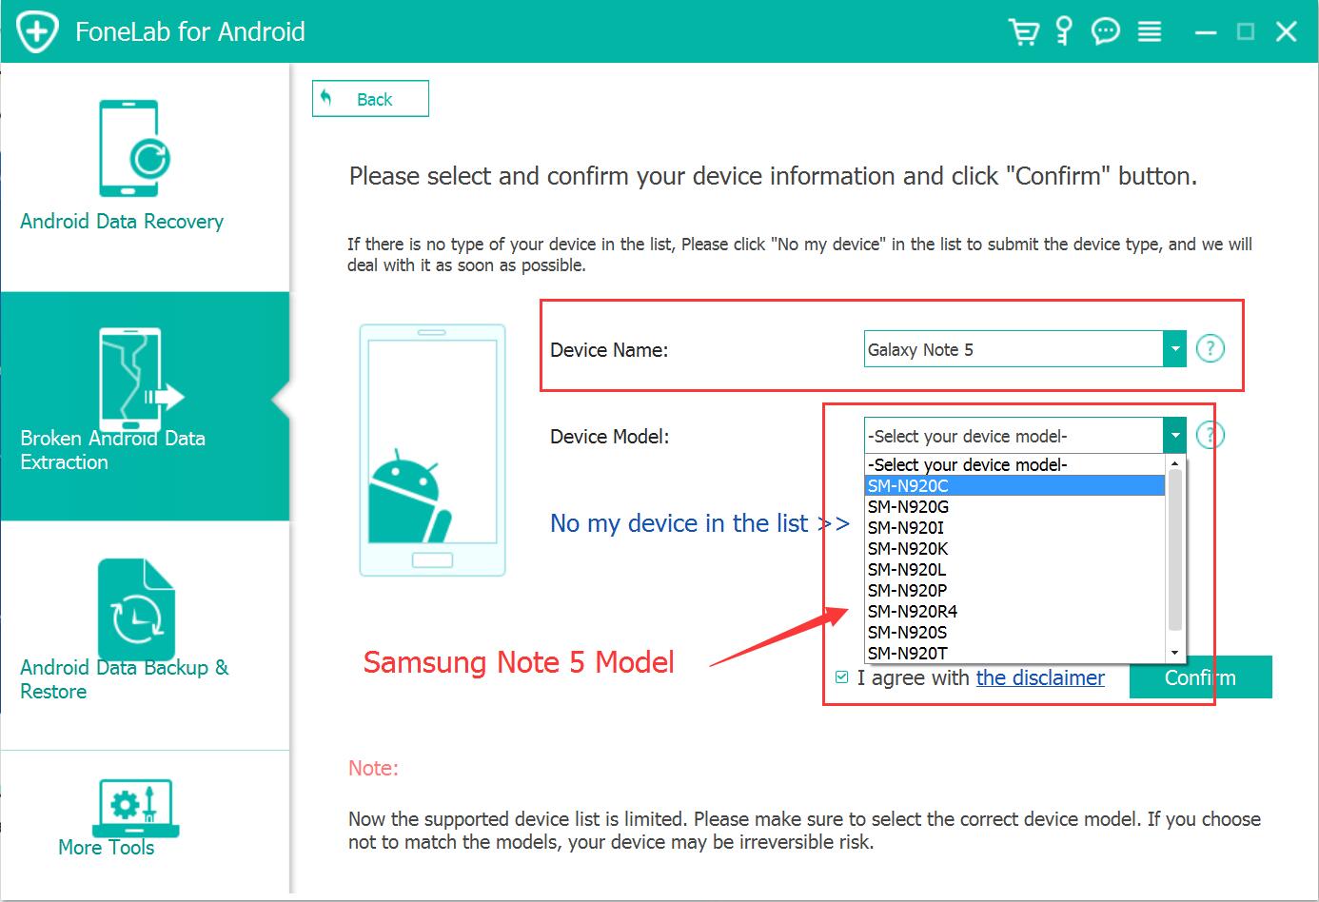Open the More Tools label
The height and width of the screenshot is (902, 1319).
(106, 847)
